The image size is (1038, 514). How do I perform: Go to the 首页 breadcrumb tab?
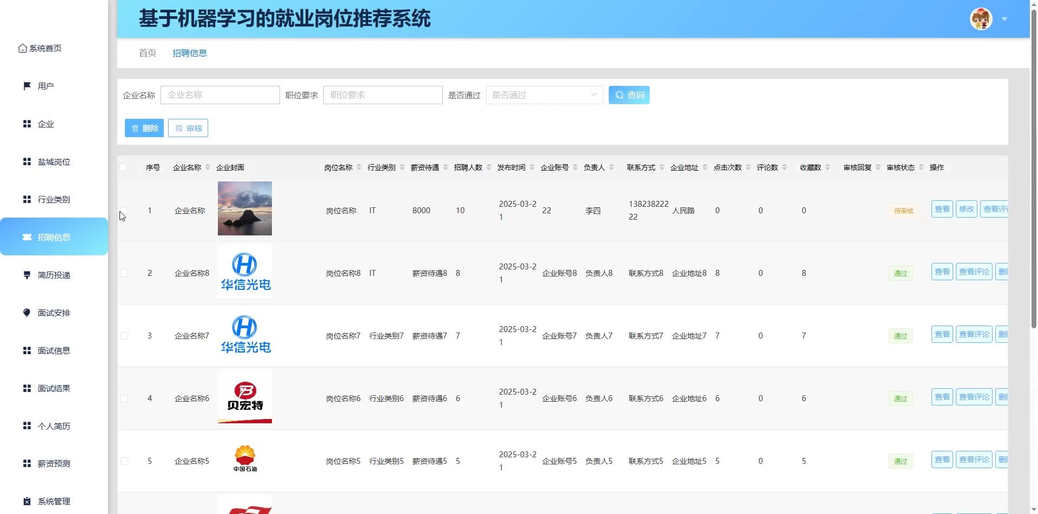coord(147,53)
